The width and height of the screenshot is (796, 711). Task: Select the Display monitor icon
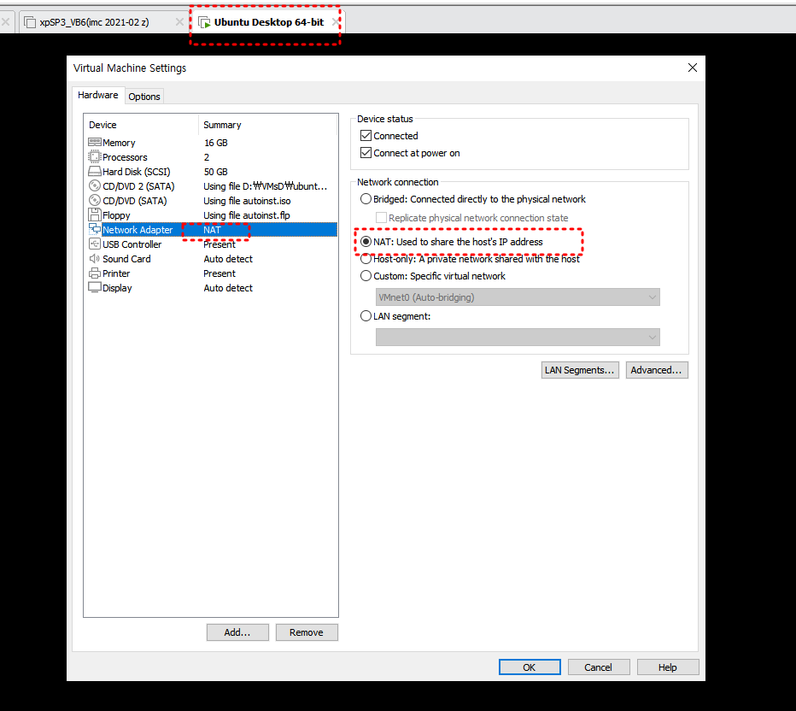pos(95,287)
